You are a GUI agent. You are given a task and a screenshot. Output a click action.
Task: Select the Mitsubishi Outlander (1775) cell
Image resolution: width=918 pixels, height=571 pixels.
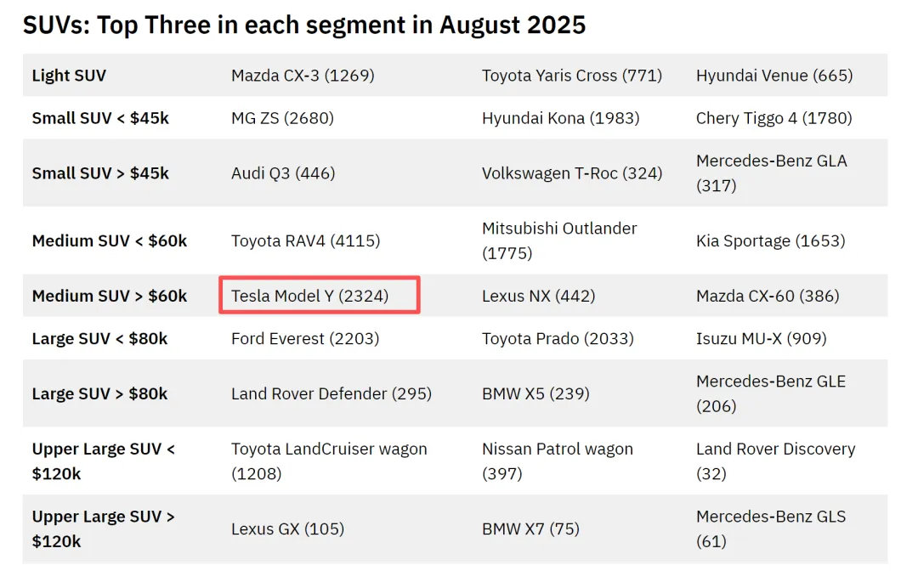[559, 240]
